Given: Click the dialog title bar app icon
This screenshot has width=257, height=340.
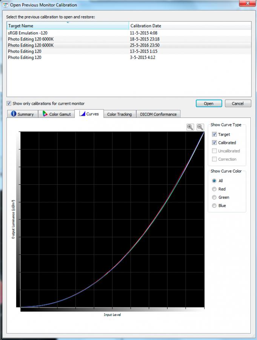Looking at the screenshot, I should 5,5.
